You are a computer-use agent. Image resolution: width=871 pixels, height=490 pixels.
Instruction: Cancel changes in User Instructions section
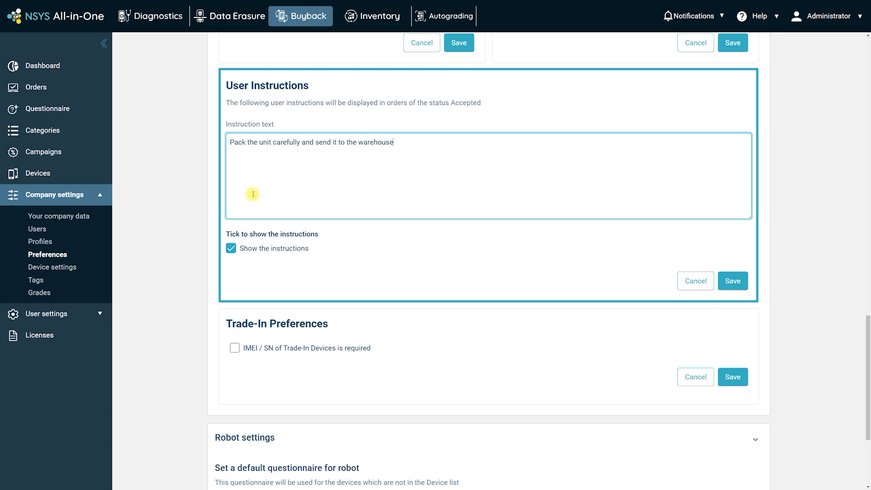click(x=695, y=281)
